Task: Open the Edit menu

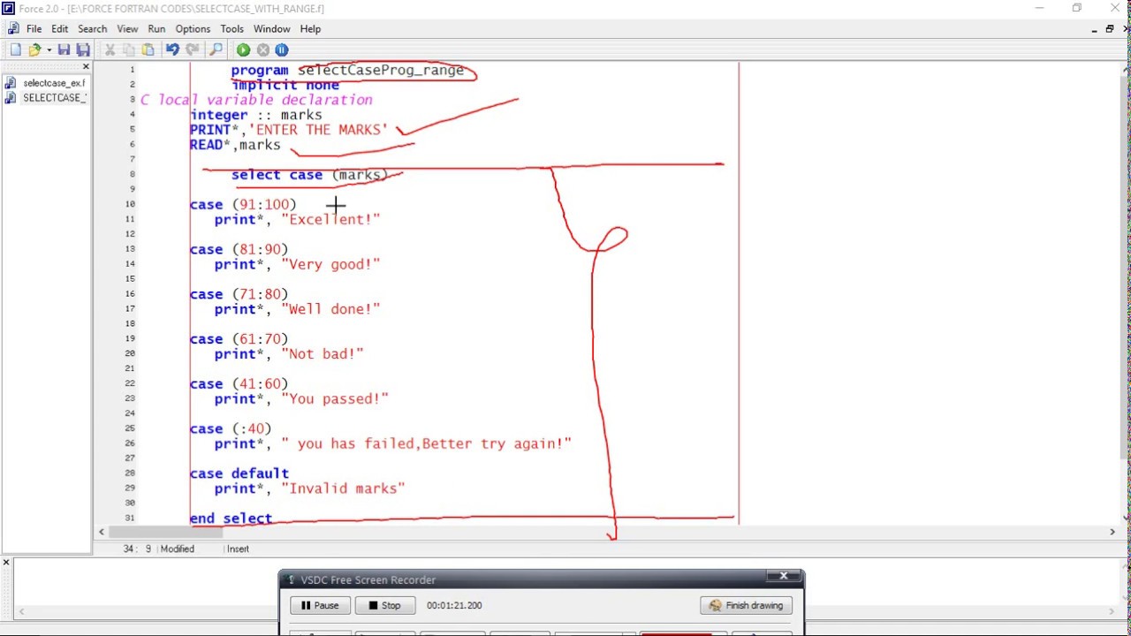Action: (x=59, y=29)
